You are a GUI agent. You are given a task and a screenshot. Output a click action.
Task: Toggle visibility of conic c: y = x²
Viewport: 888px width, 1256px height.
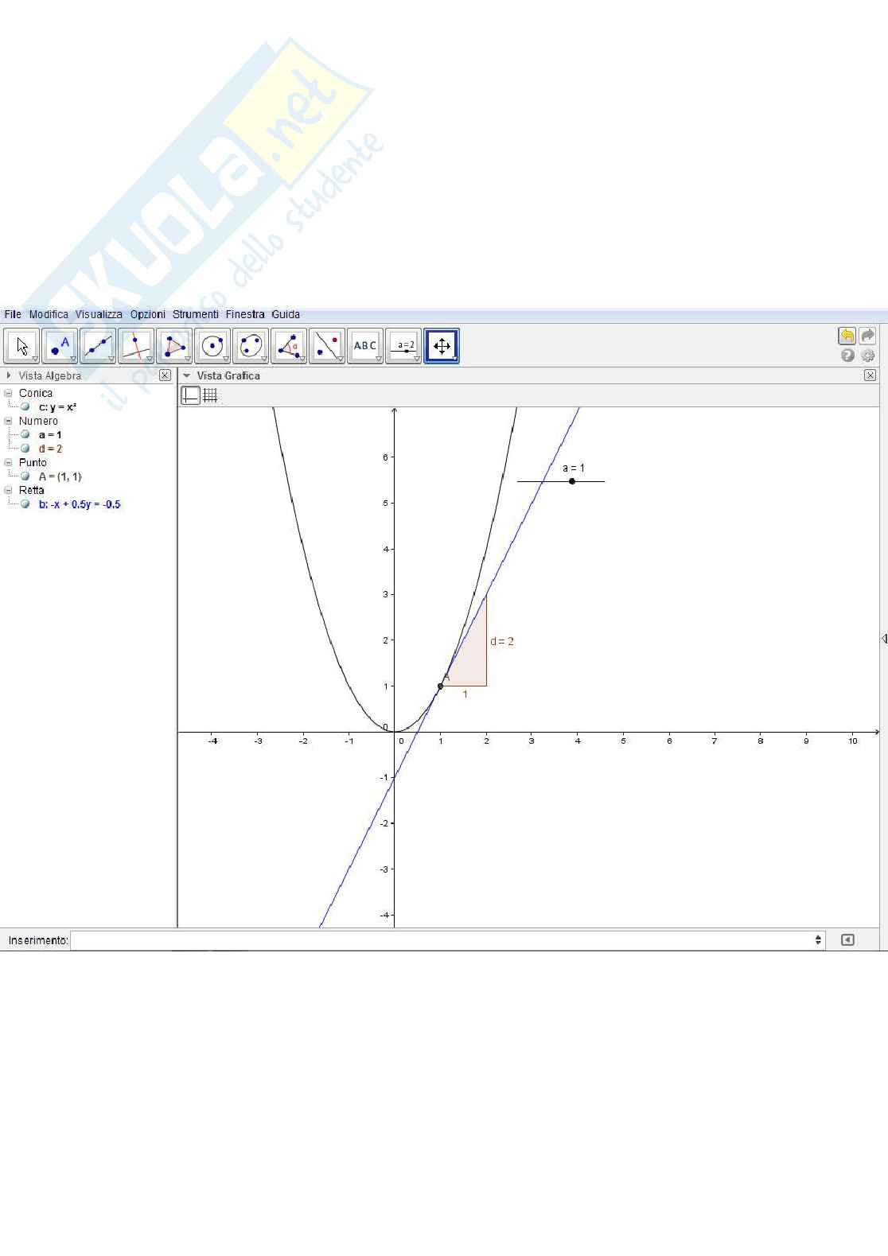[25, 407]
